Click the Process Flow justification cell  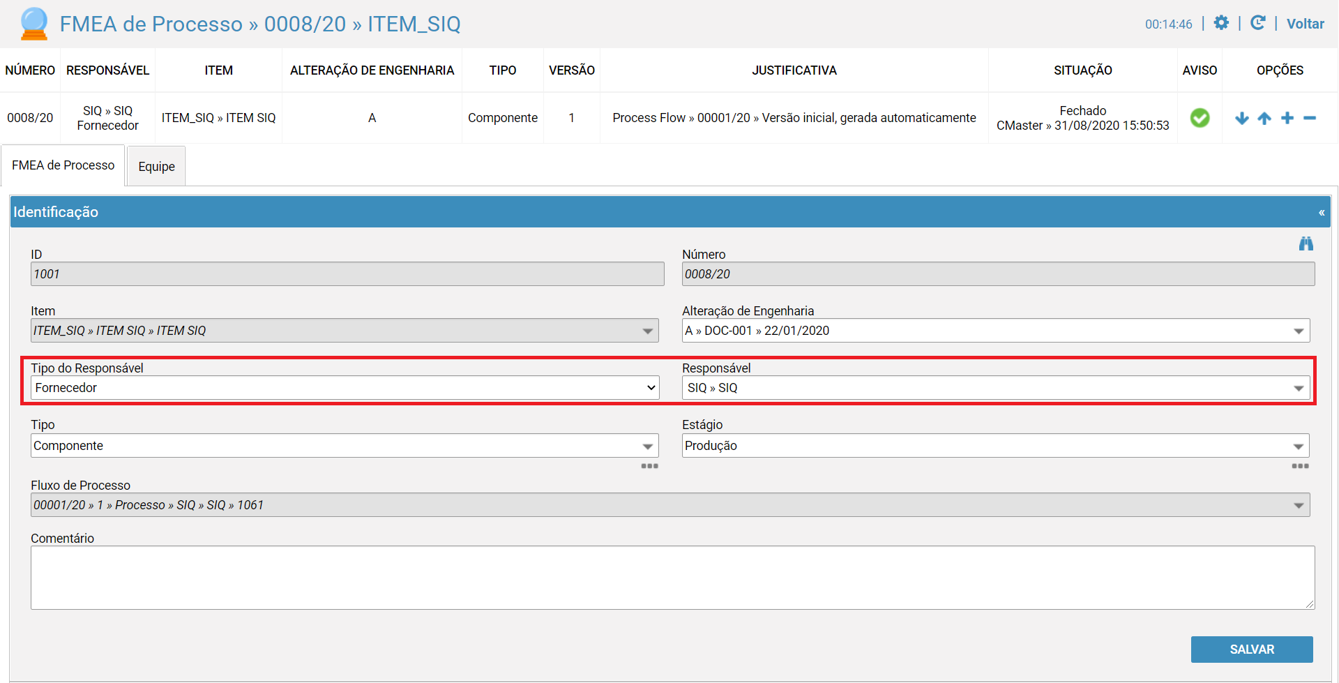(x=794, y=118)
